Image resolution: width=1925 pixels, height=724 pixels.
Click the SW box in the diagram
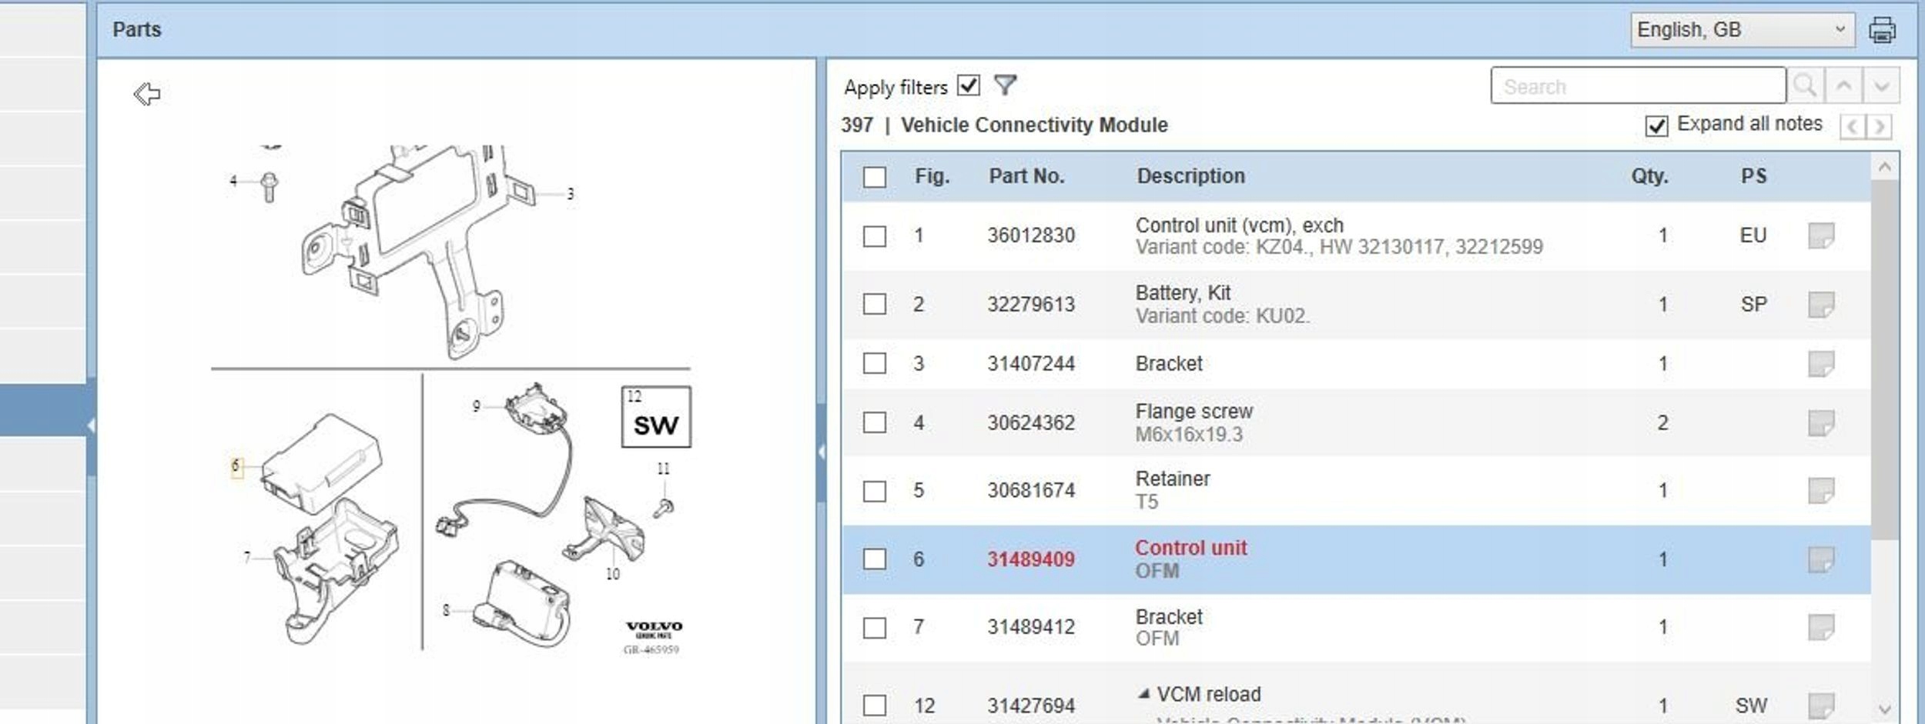click(656, 417)
